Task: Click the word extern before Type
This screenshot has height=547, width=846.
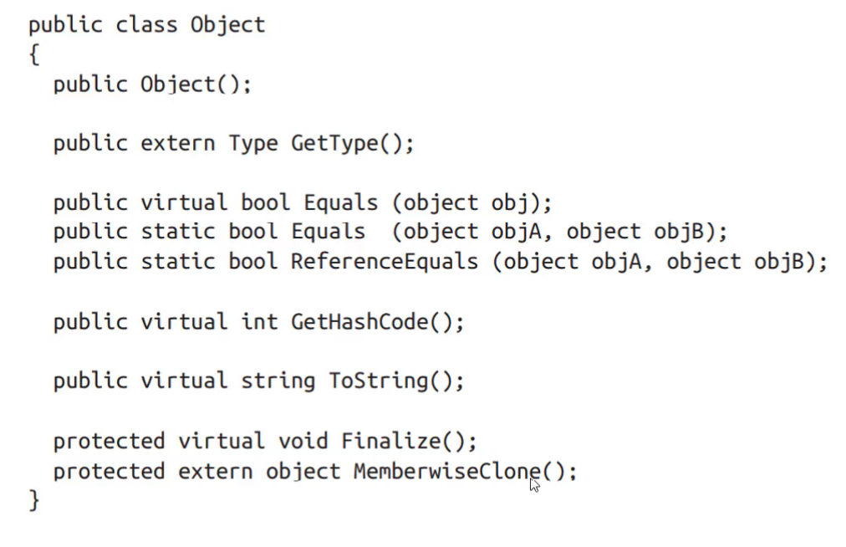Action: coord(178,144)
